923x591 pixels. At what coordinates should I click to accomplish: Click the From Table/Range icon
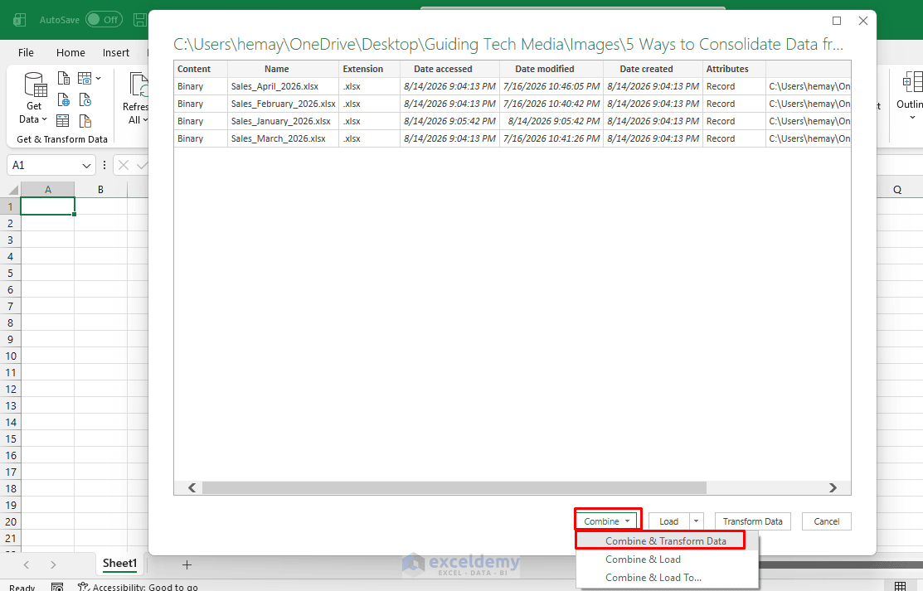pyautogui.click(x=63, y=121)
